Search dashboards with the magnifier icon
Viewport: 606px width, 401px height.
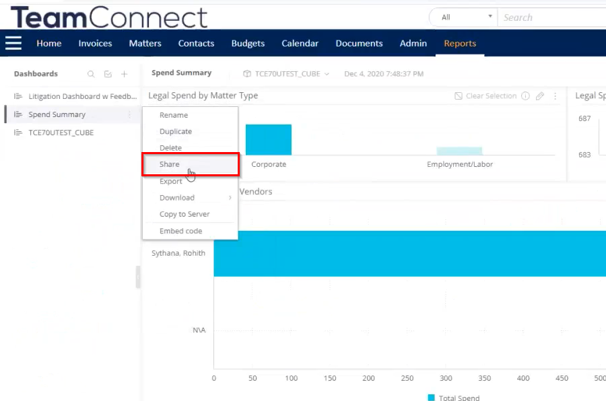[x=91, y=74]
